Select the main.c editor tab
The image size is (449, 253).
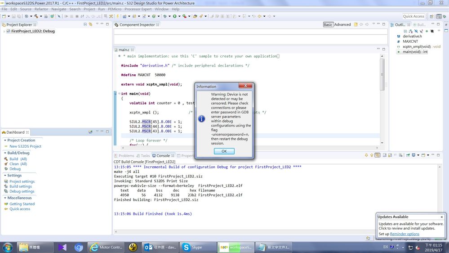point(124,50)
